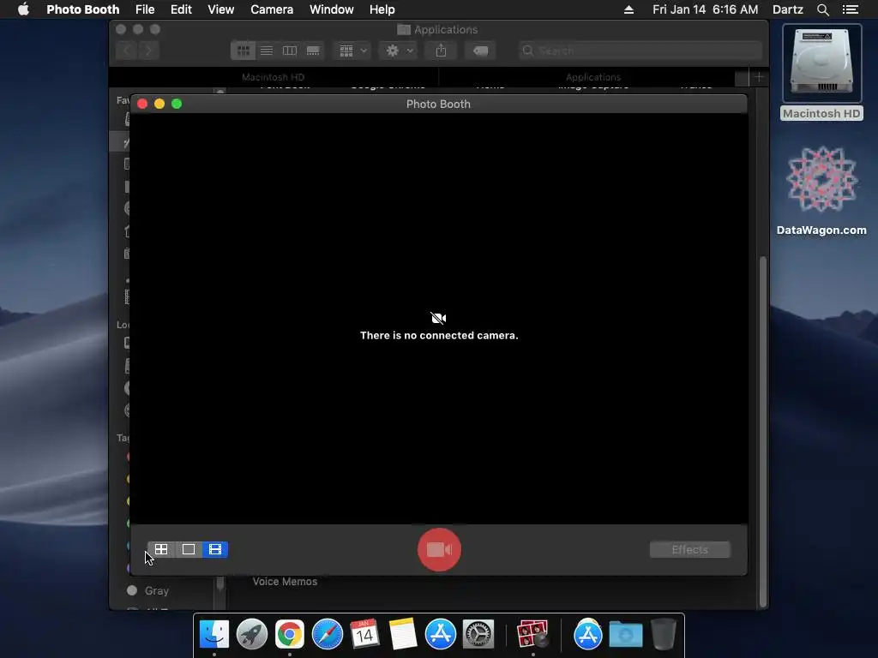Go back in Finder window

coord(127,51)
